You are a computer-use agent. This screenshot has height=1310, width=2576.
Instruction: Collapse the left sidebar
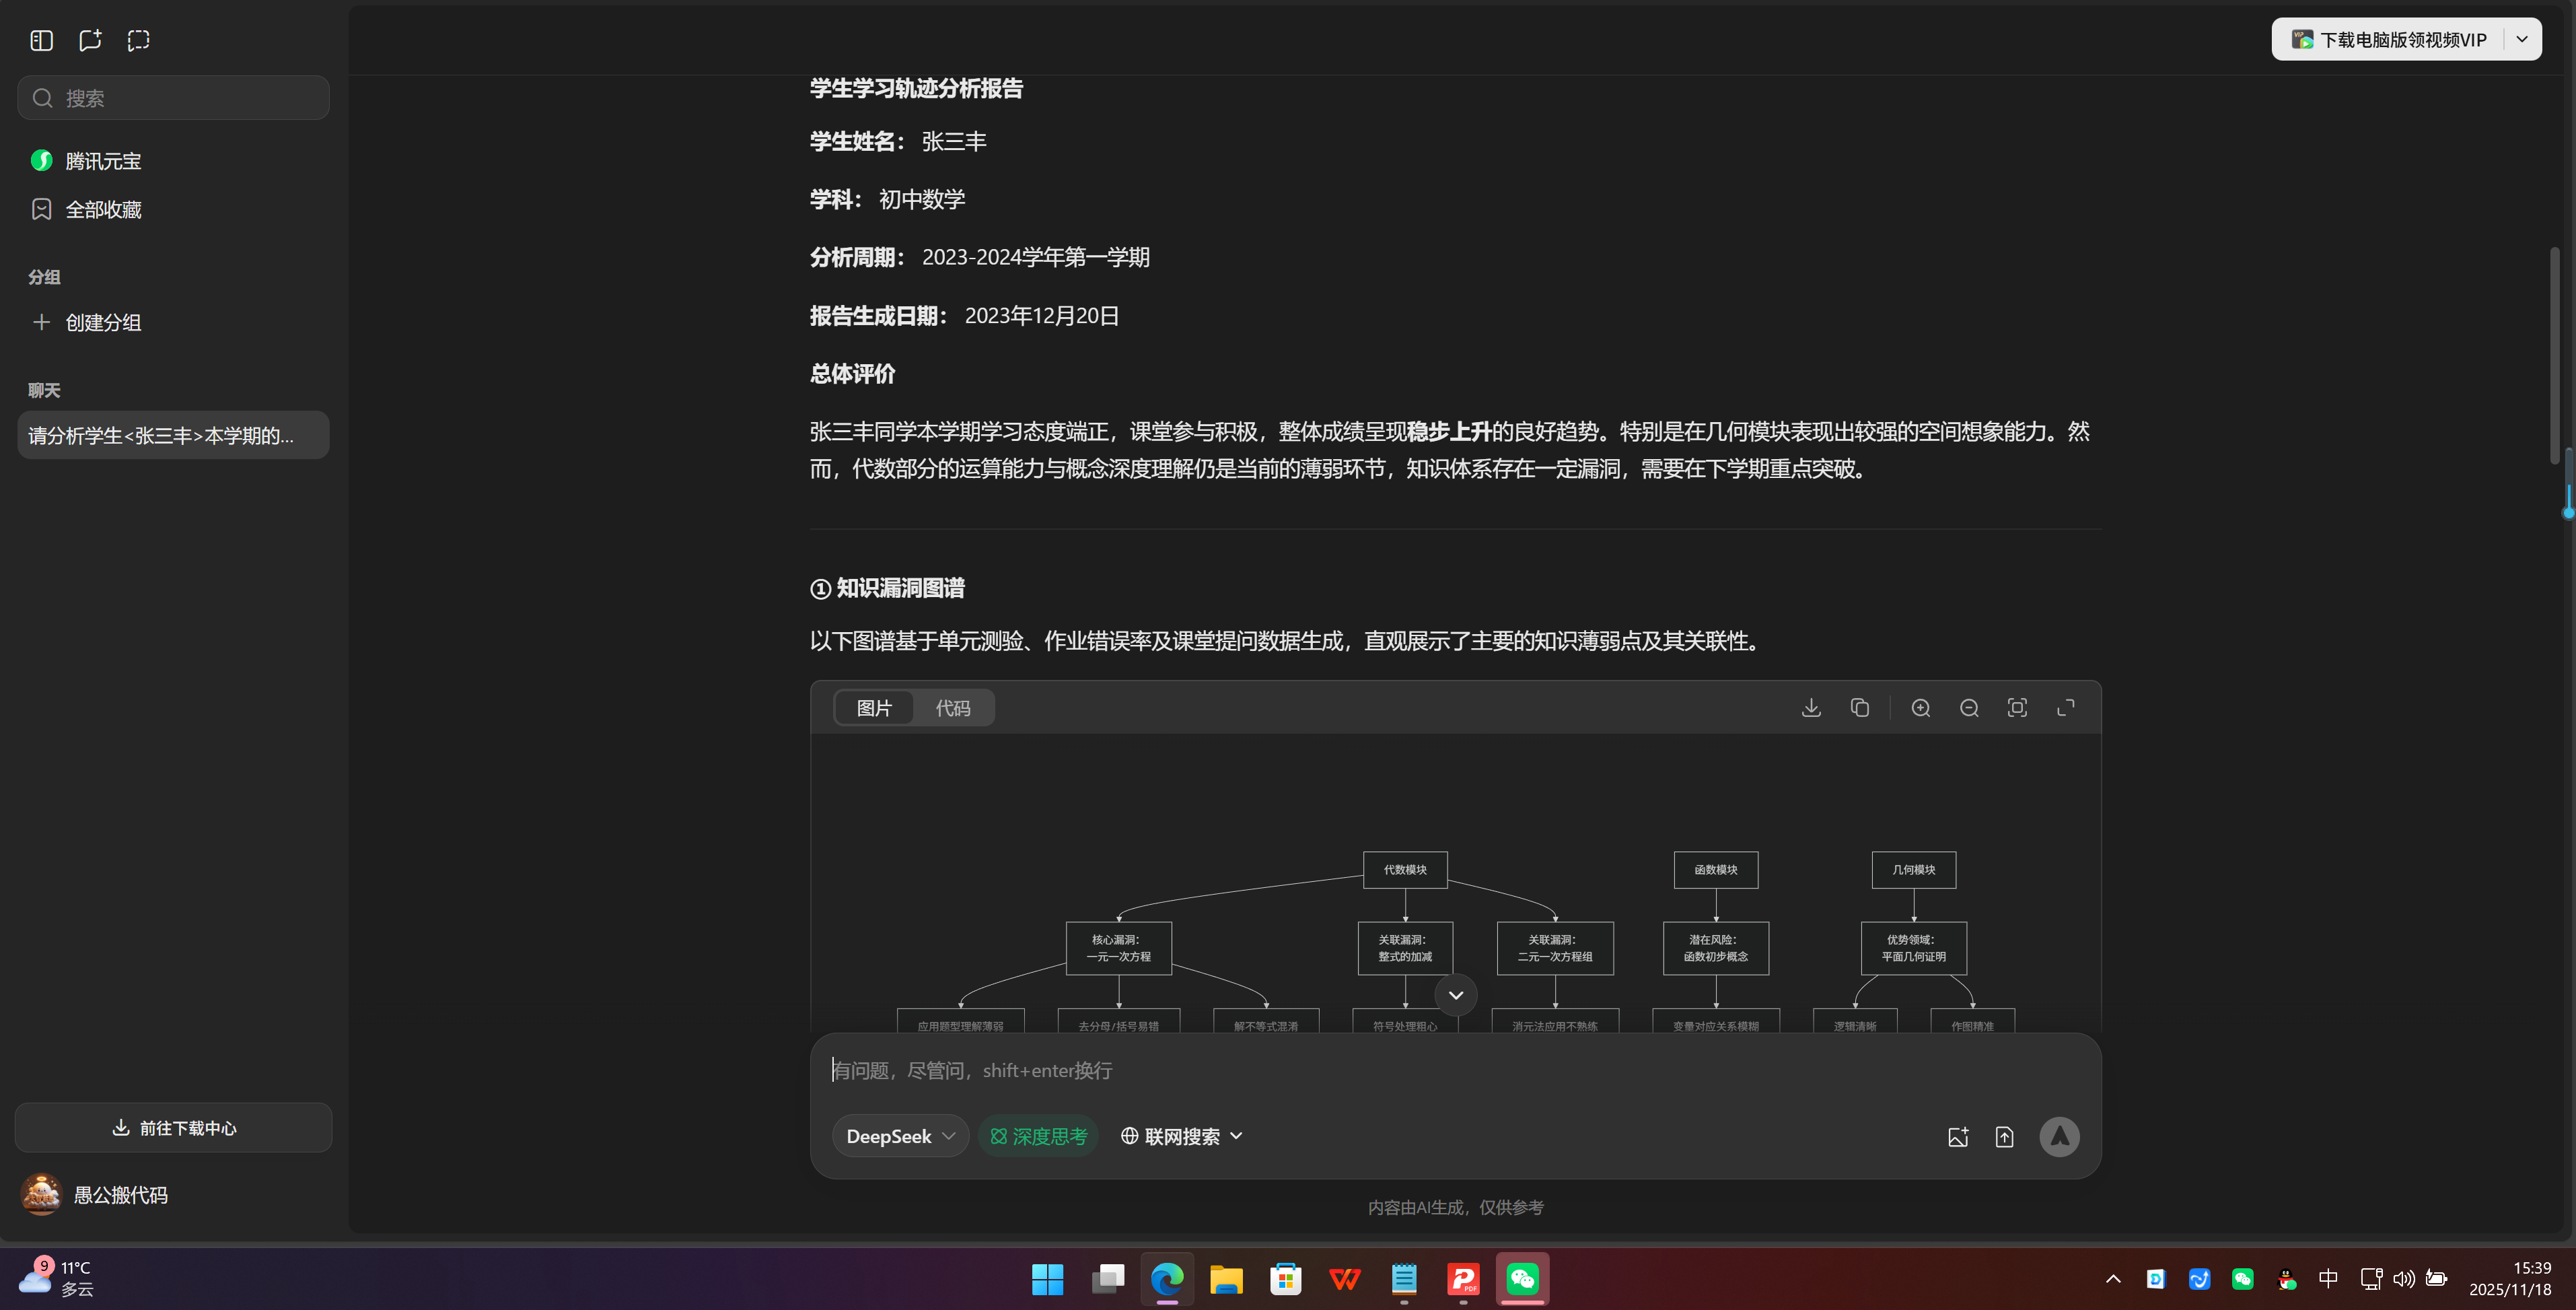(x=41, y=40)
